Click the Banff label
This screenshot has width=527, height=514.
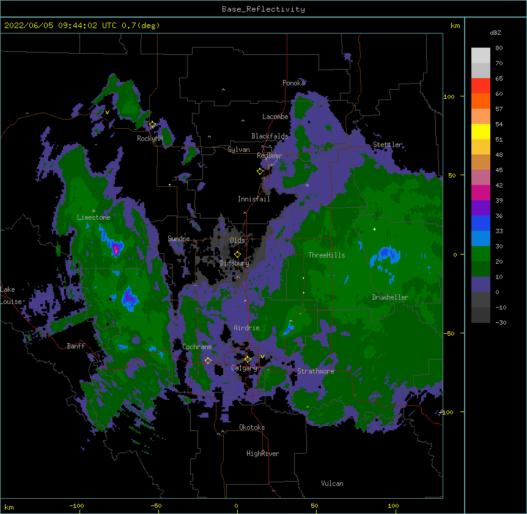(76, 346)
